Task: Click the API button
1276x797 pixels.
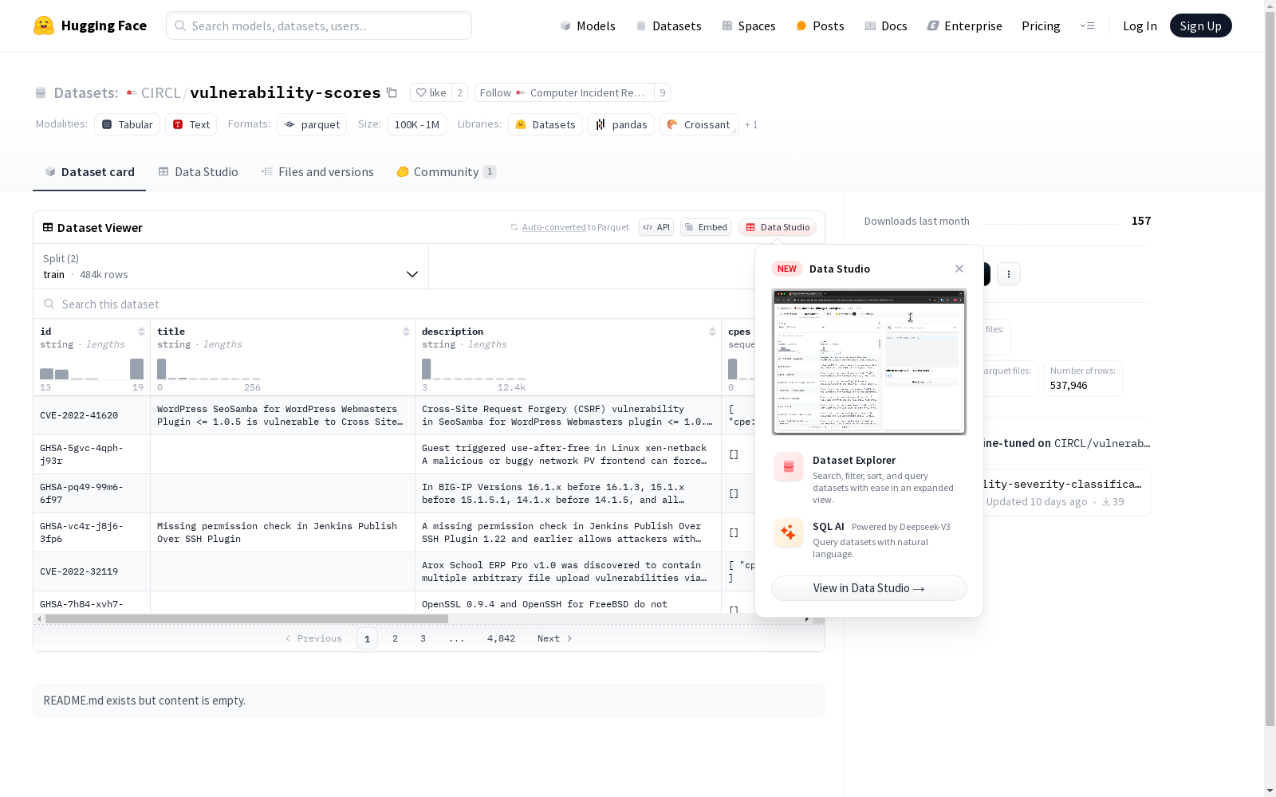Action: point(656,227)
